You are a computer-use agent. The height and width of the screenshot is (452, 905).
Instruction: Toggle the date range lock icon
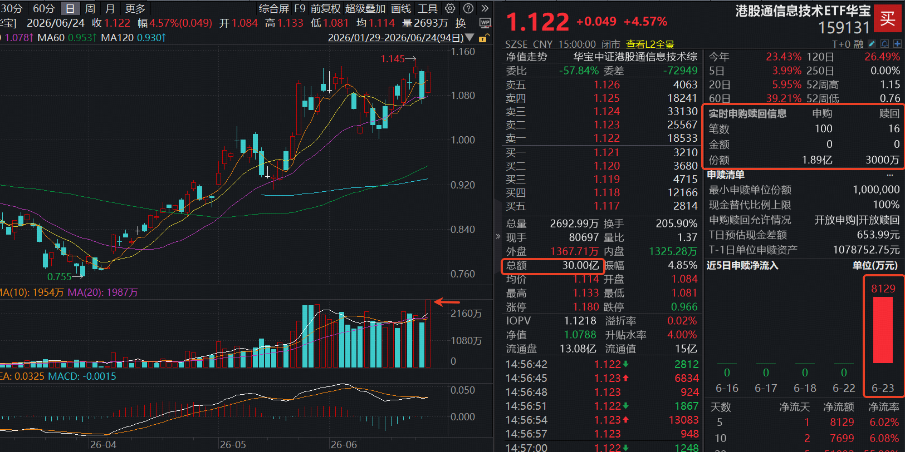pyautogui.click(x=484, y=38)
